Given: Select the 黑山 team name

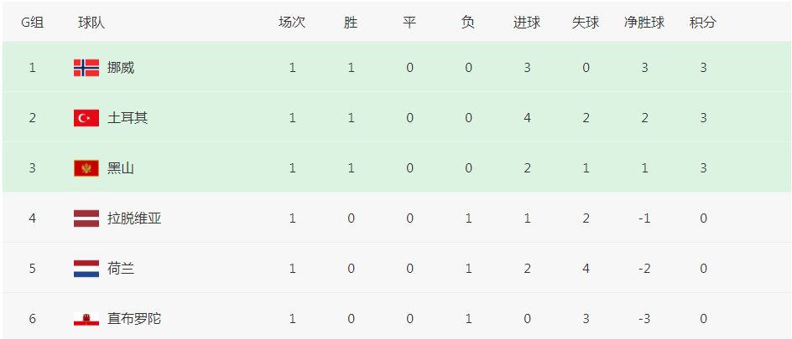Looking at the screenshot, I should click(x=121, y=168).
